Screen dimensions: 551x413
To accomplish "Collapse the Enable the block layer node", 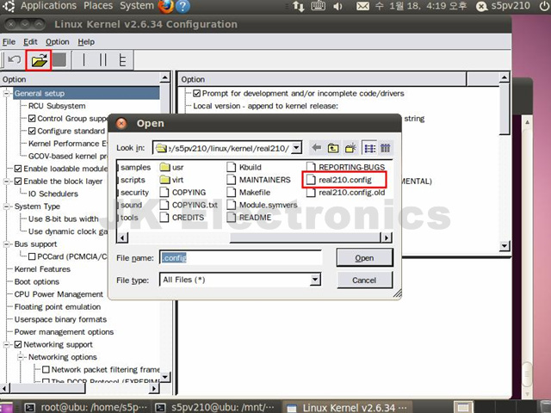I will pyautogui.click(x=6, y=182).
